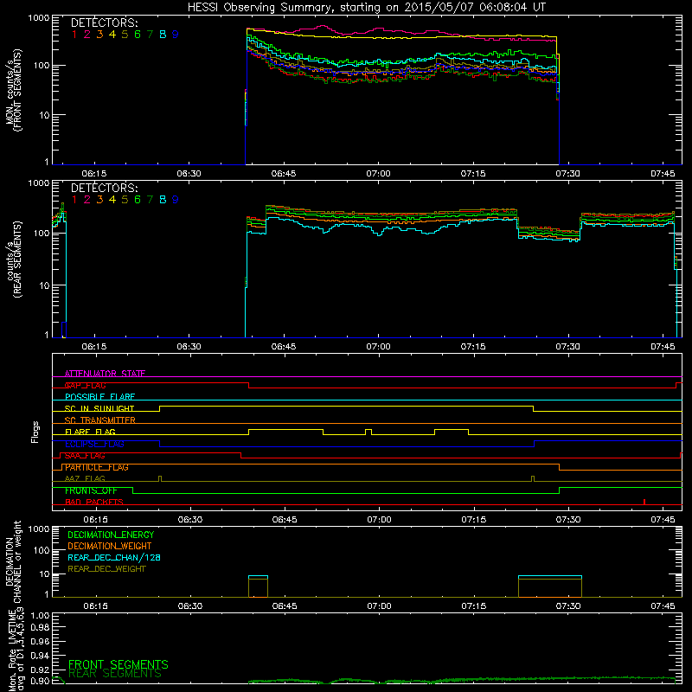The image size is (692, 692).
Task: Click the REAR_DEC_CHAN/128 legend entry
Action: point(114,557)
